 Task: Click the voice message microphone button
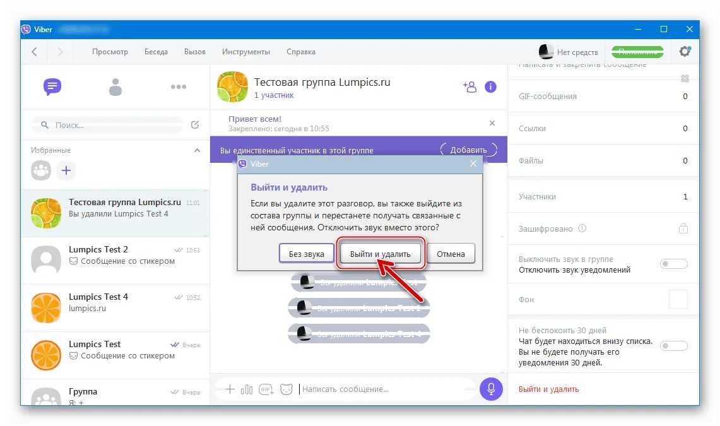pos(491,389)
